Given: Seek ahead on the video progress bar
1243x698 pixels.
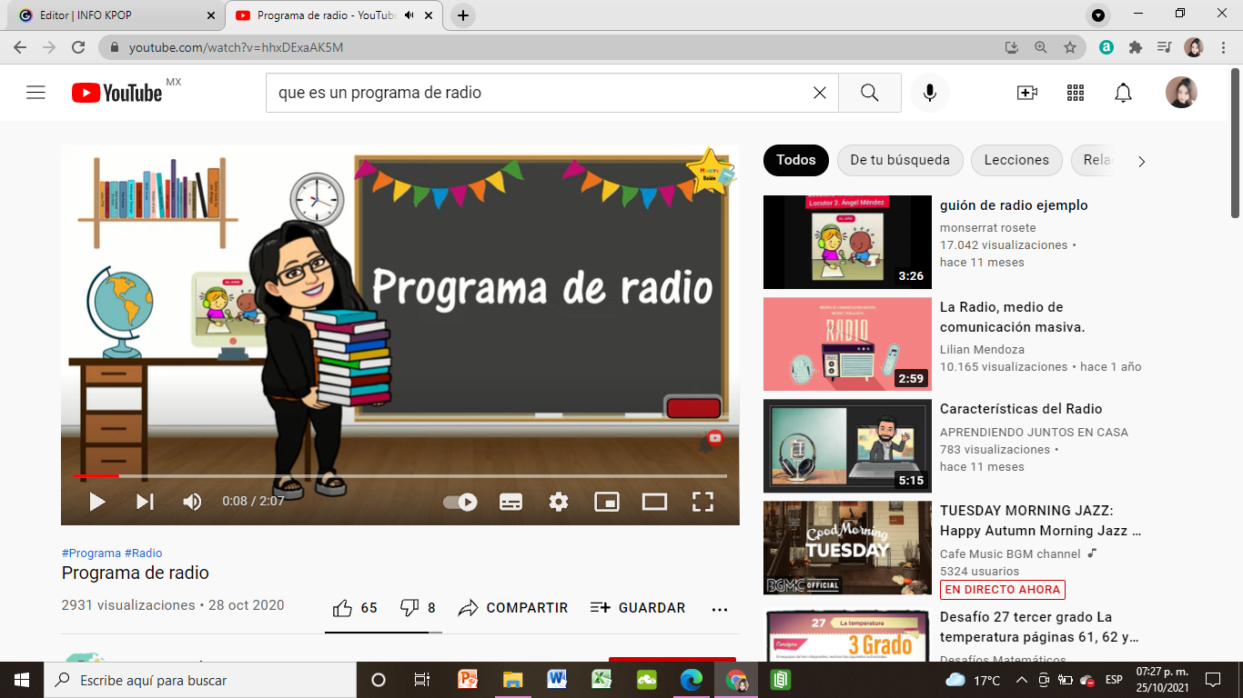Looking at the screenshot, I should [x=364, y=475].
